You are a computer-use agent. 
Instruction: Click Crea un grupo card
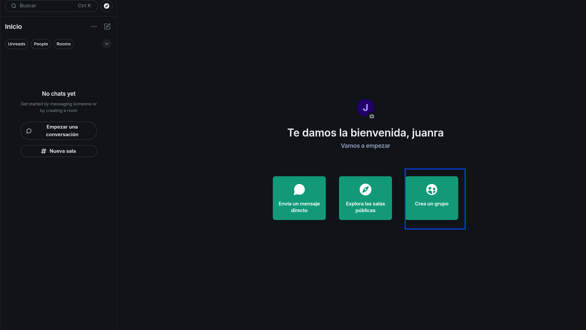coord(432,198)
